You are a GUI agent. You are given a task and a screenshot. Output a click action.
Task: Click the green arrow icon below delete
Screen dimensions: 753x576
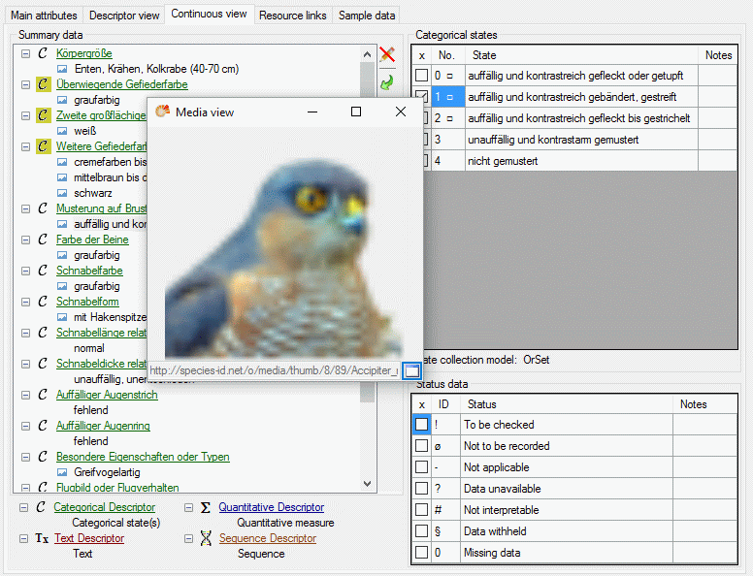(387, 84)
